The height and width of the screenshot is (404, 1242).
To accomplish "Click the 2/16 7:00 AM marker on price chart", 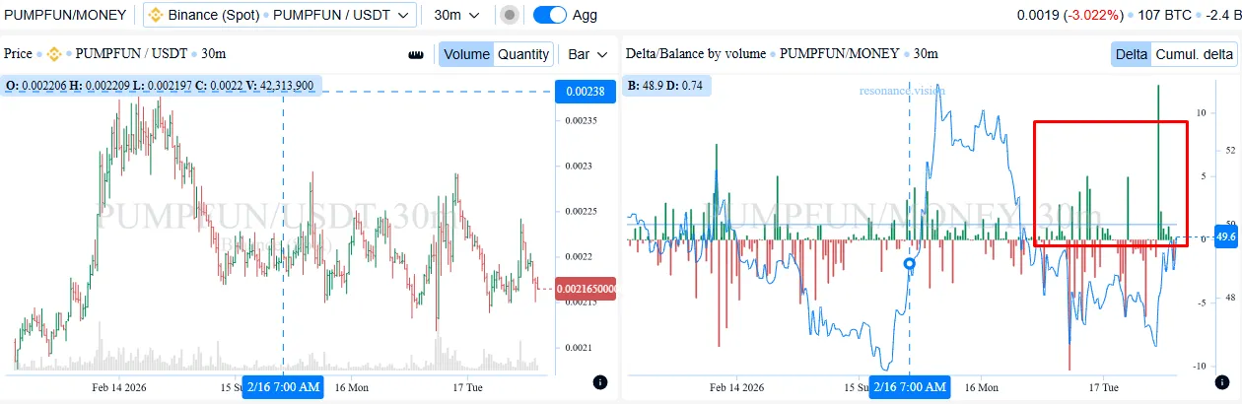I will point(284,387).
